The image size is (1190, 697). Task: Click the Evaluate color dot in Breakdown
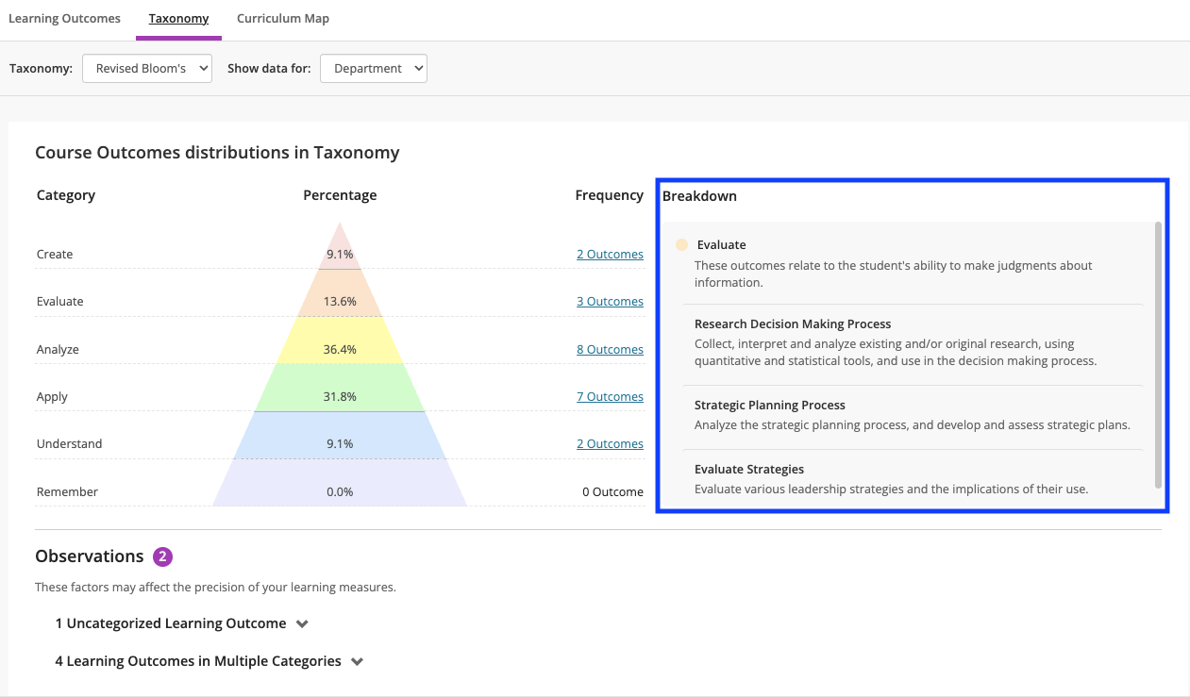tap(681, 245)
